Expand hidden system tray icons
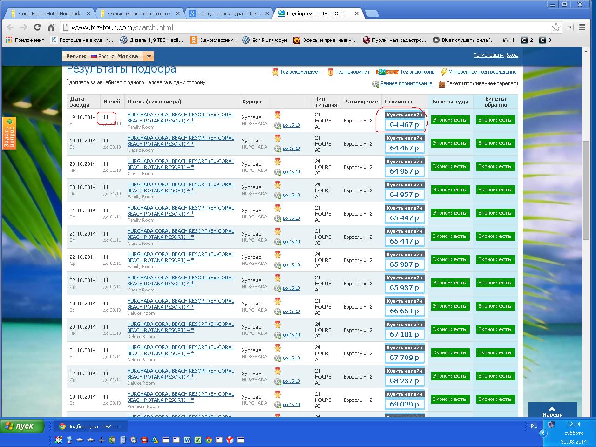The height and width of the screenshot is (447, 596). (x=542, y=433)
